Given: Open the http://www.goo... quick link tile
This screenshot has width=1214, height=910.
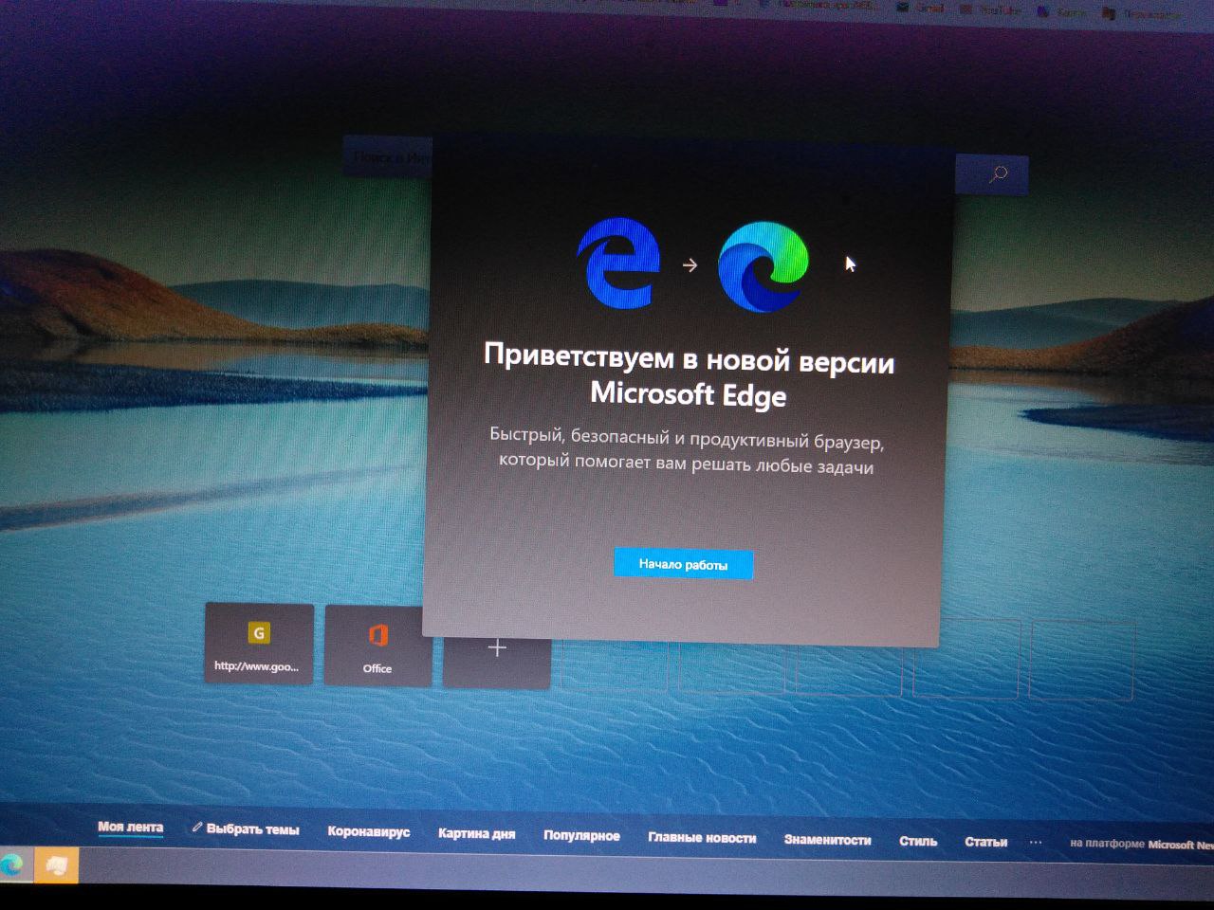Looking at the screenshot, I should point(259,643).
